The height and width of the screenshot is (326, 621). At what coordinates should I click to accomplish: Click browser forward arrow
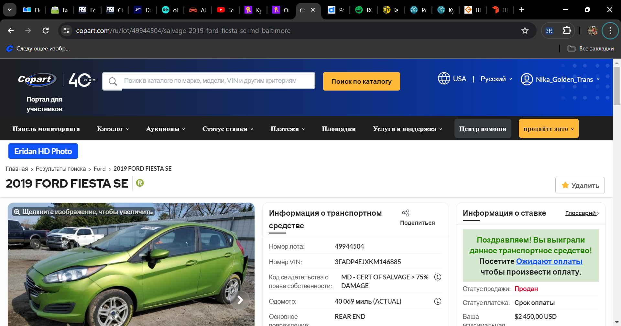(28, 31)
